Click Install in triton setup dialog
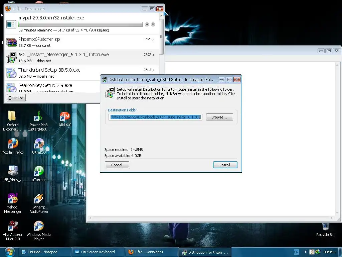This screenshot has width=342, height=257. coord(225,165)
